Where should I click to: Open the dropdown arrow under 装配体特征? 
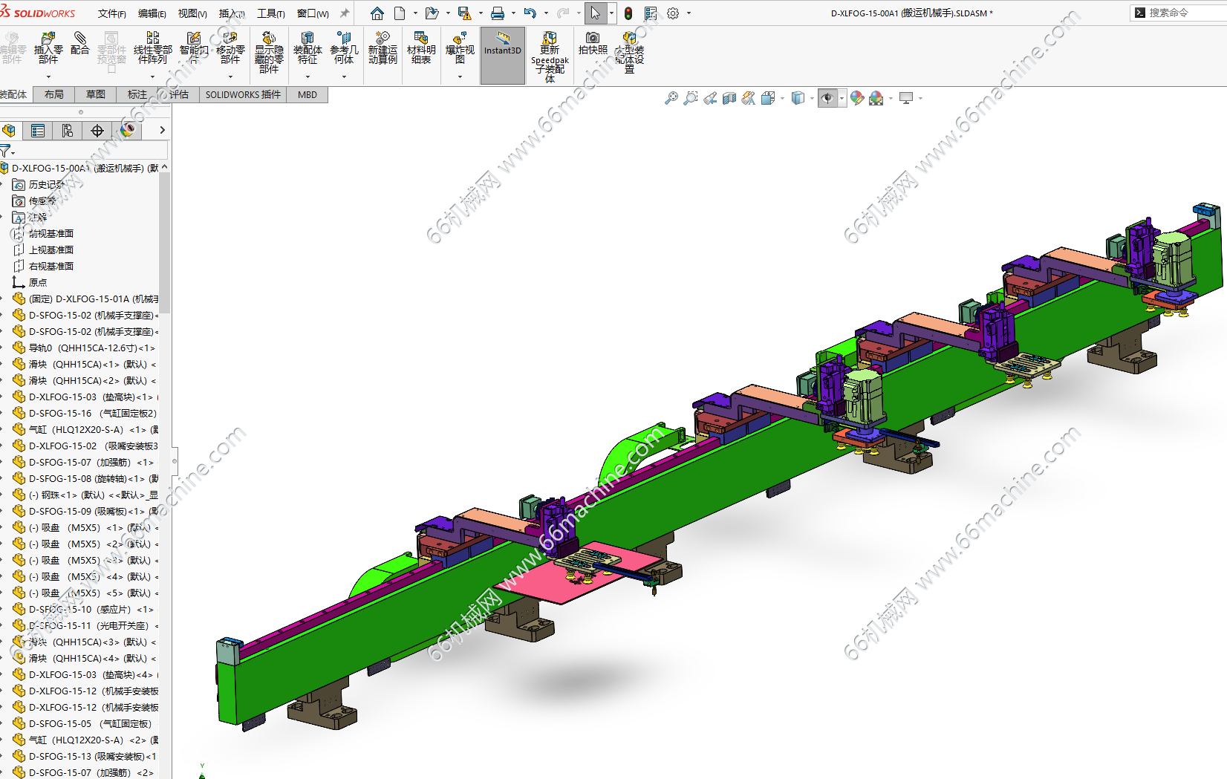(x=307, y=76)
